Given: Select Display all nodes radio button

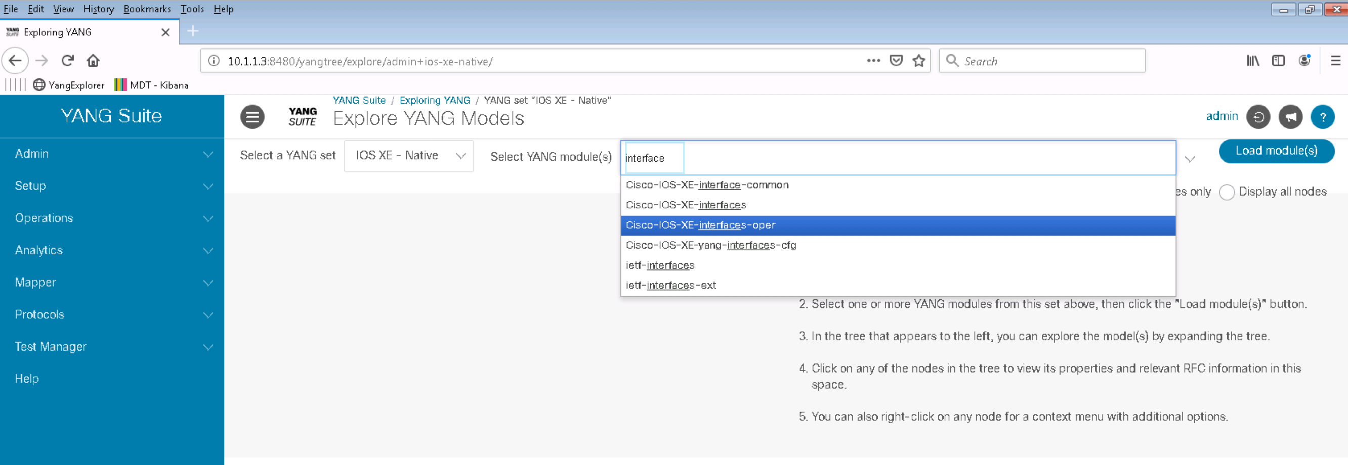Looking at the screenshot, I should pyautogui.click(x=1227, y=192).
